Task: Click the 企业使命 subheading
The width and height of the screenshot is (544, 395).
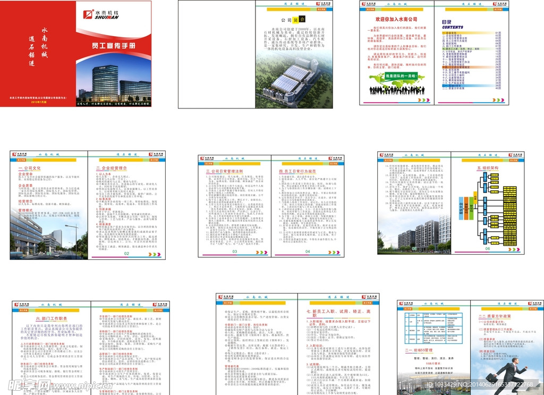Action: 25,174
